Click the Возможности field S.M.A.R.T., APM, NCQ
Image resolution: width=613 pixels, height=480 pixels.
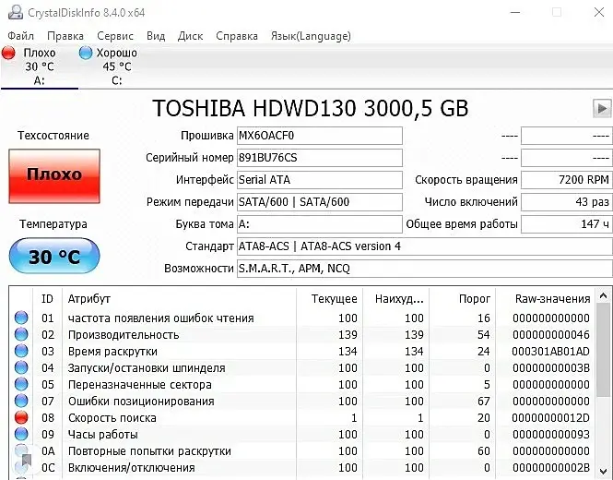tap(425, 269)
